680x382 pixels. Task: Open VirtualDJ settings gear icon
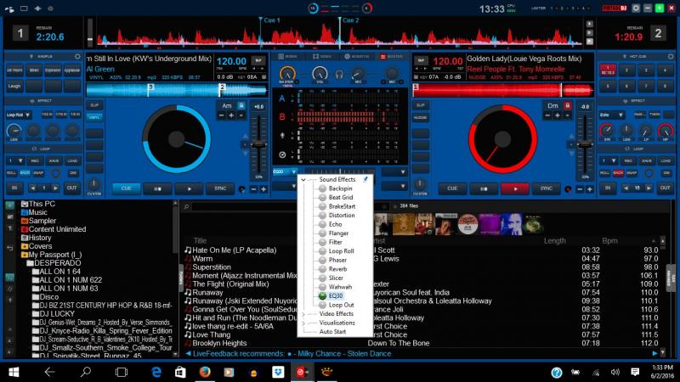[x=636, y=8]
